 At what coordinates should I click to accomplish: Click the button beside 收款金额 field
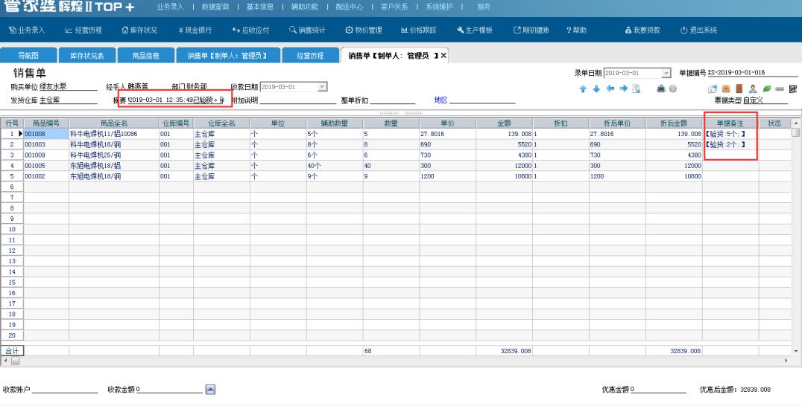210,389
